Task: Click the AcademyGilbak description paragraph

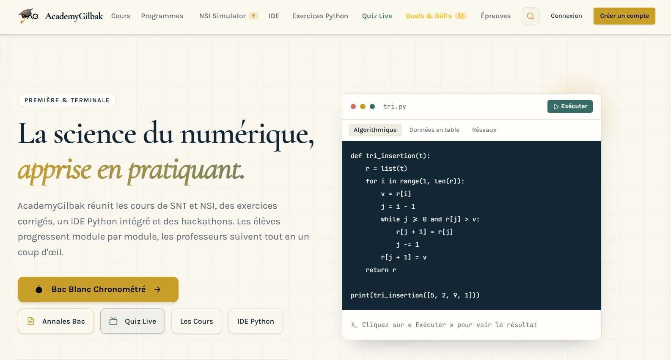Action: (163, 229)
